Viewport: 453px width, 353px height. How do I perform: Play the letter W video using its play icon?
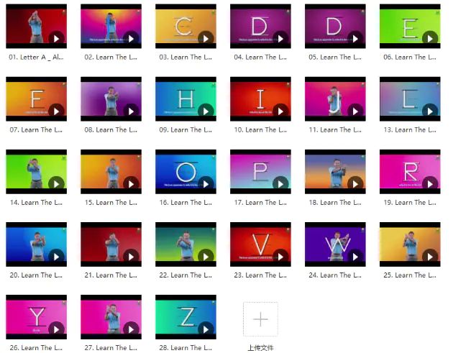[x=355, y=257]
